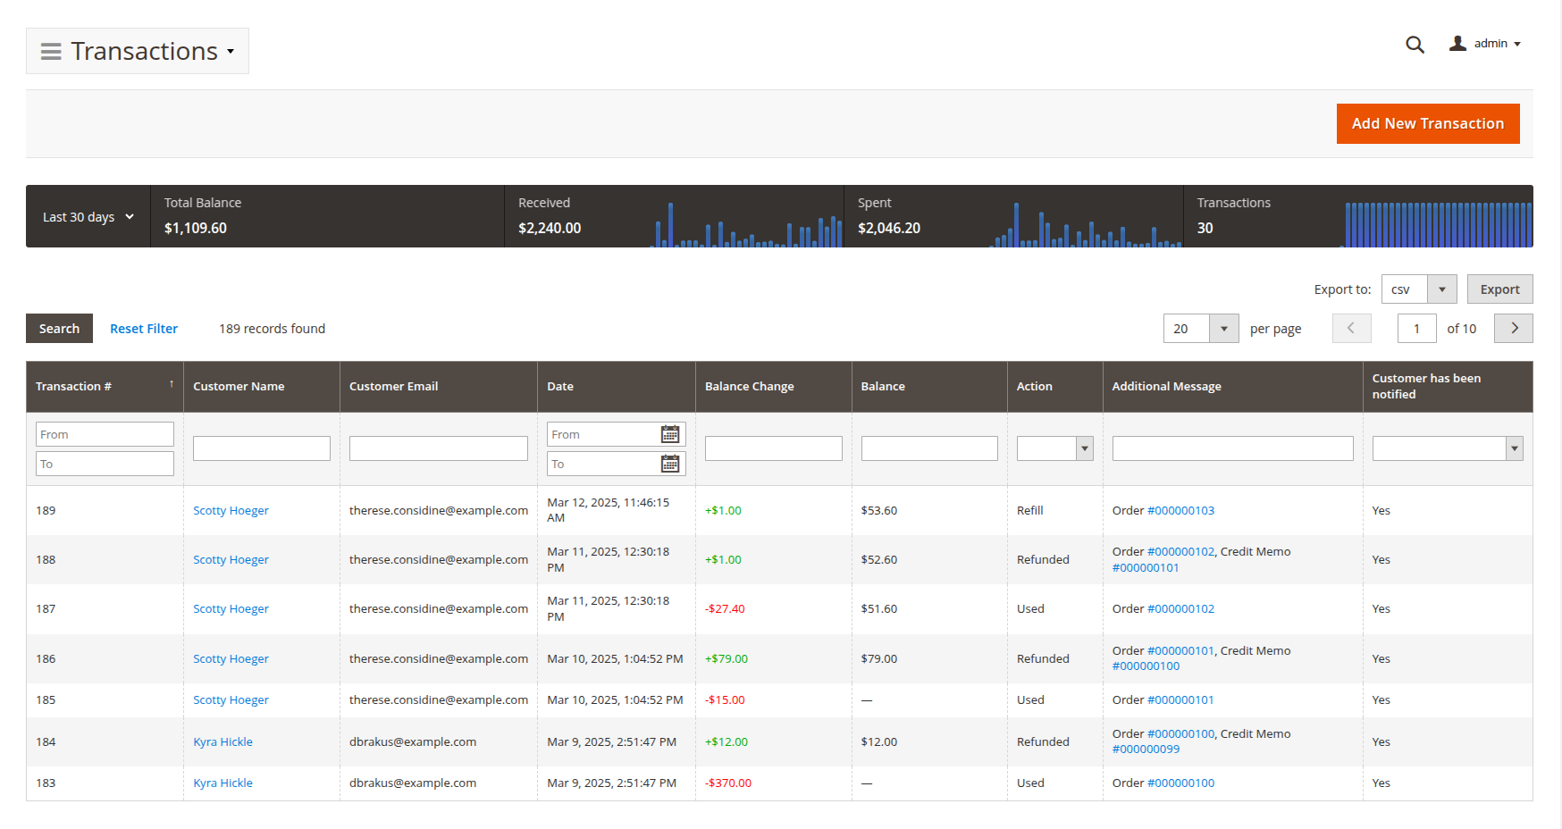
Task: Open Kyra Hickle customer in row 184
Action: pyautogui.click(x=223, y=742)
